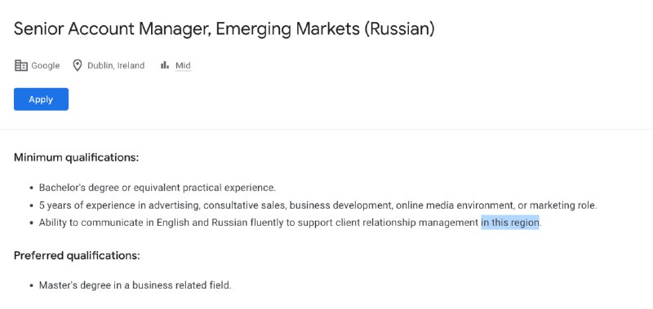Select the Dublin, Ireland location text

point(116,66)
